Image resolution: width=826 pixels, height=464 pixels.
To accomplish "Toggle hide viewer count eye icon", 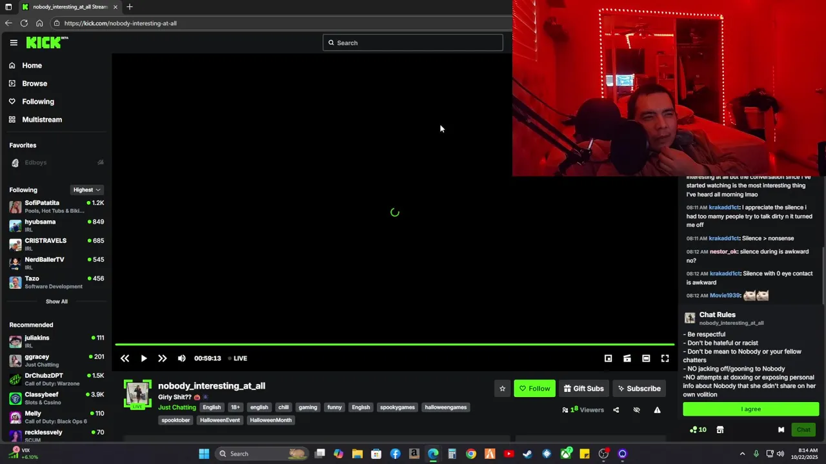I will (636, 410).
